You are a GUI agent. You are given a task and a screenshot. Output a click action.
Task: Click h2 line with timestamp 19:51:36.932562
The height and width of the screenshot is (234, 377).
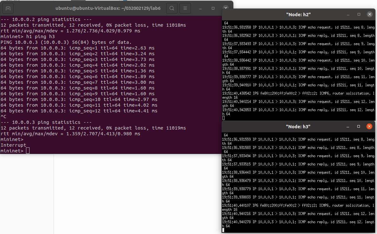[x=298, y=37]
